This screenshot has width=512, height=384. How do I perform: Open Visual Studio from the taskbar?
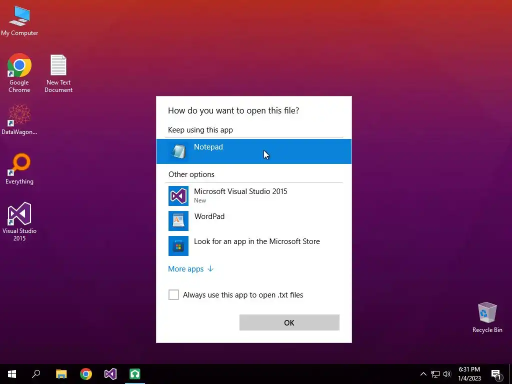click(x=110, y=374)
